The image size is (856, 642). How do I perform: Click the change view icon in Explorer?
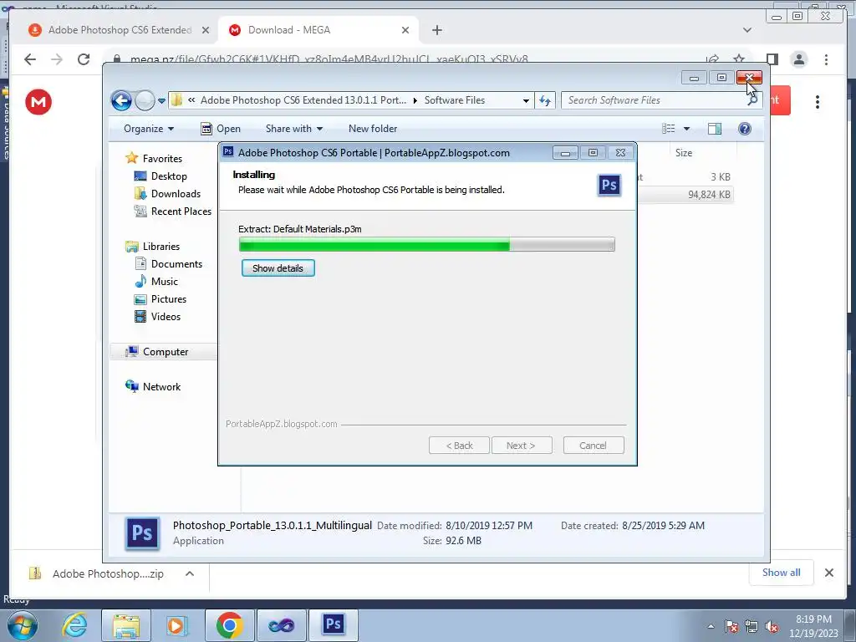pos(669,129)
